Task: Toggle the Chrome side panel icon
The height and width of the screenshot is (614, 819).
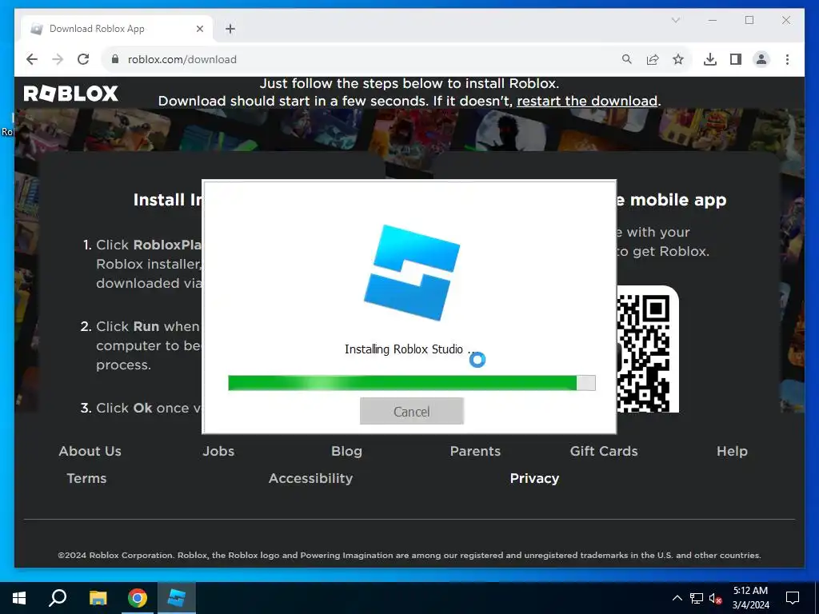Action: (736, 59)
